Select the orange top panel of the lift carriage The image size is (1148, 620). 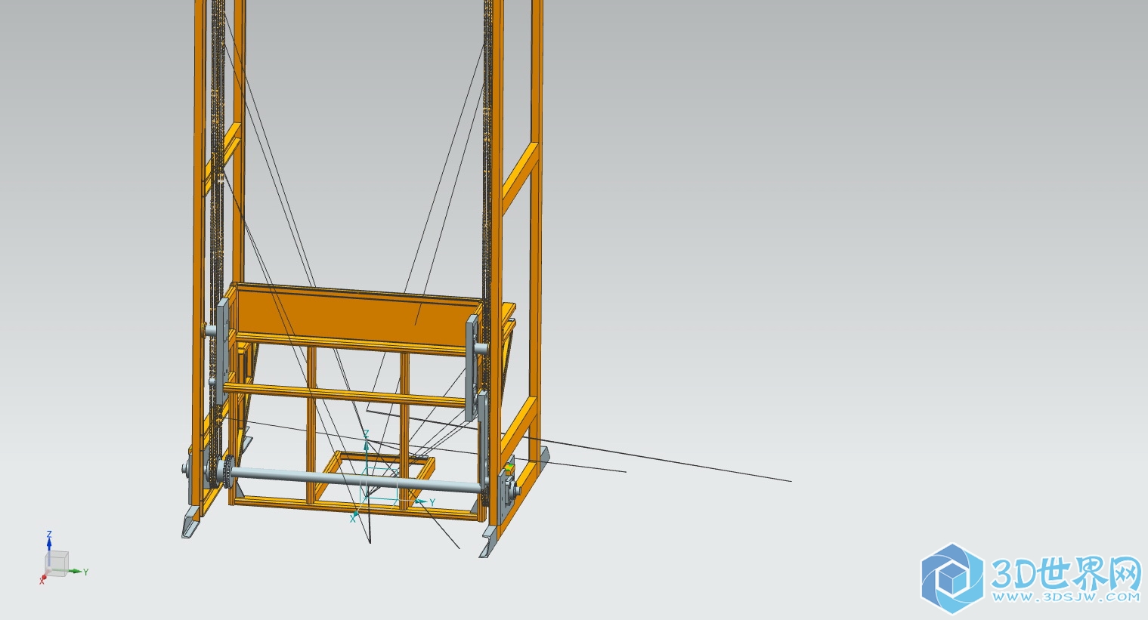[359, 315]
